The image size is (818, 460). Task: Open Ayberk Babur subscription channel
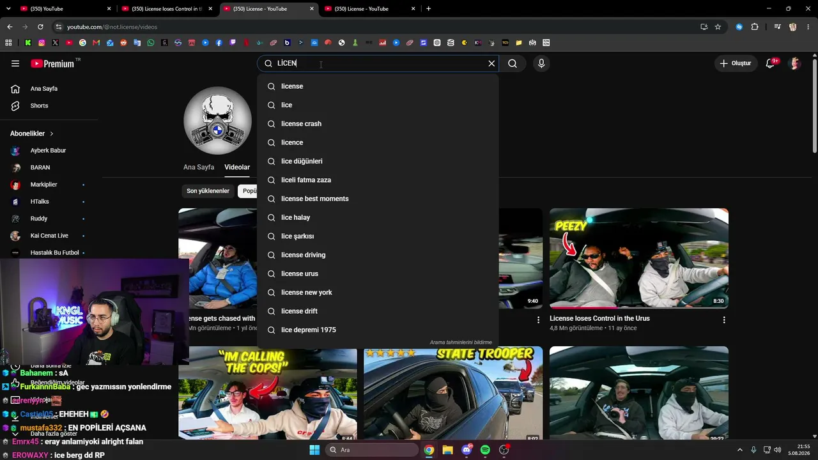(48, 151)
